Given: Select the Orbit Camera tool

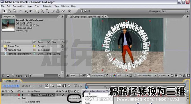Looking at the screenshot, I should (x=26, y=11).
